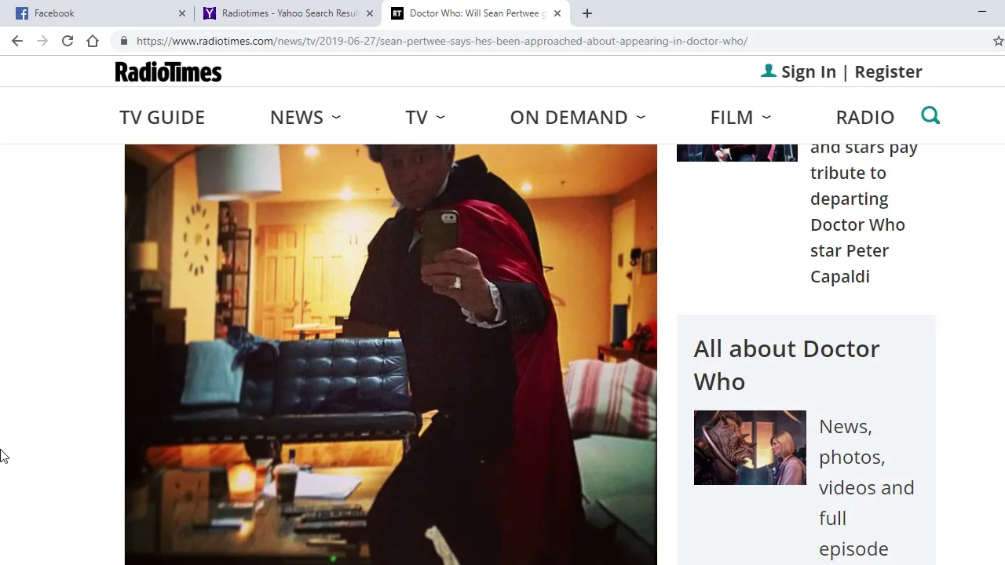Open the TV GUIDE menu item
The image size is (1005, 565).
tap(162, 117)
